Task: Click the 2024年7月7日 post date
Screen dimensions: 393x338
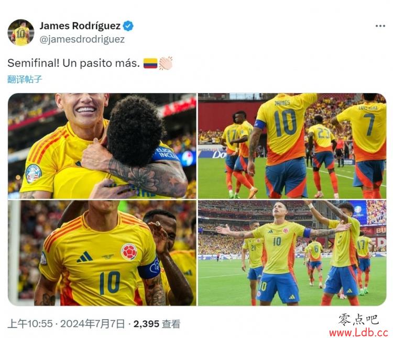Action: pyautogui.click(x=92, y=324)
